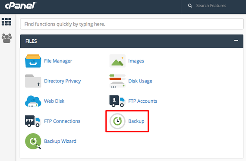Open the File Manager link

pos(58,61)
